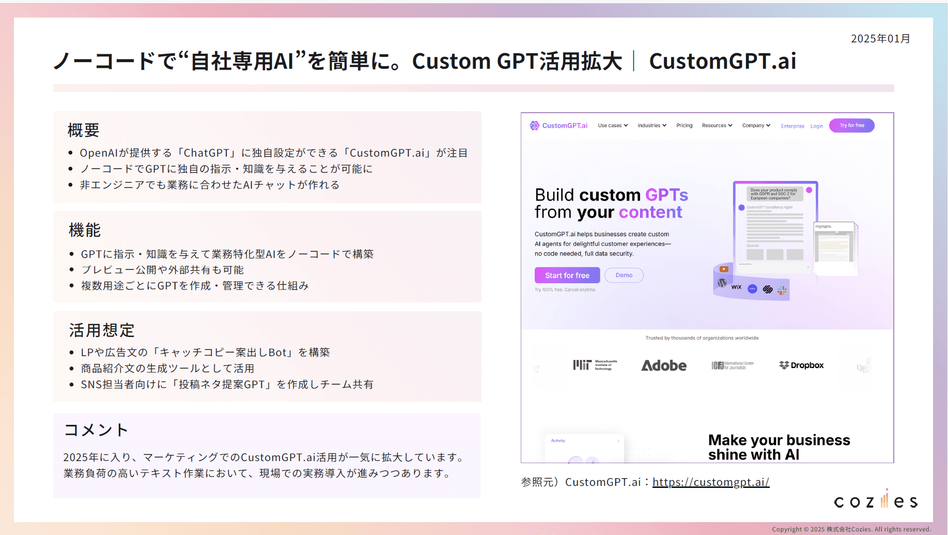Click the date 2025年01月
The height and width of the screenshot is (535, 948).
coord(880,39)
